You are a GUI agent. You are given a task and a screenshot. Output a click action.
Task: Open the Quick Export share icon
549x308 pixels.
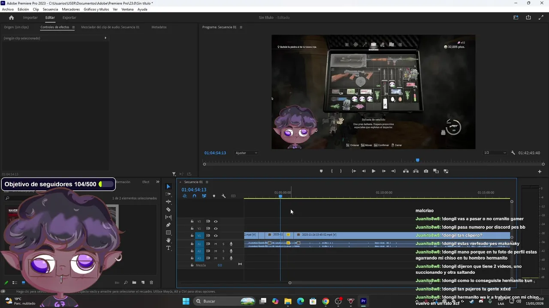tap(528, 18)
